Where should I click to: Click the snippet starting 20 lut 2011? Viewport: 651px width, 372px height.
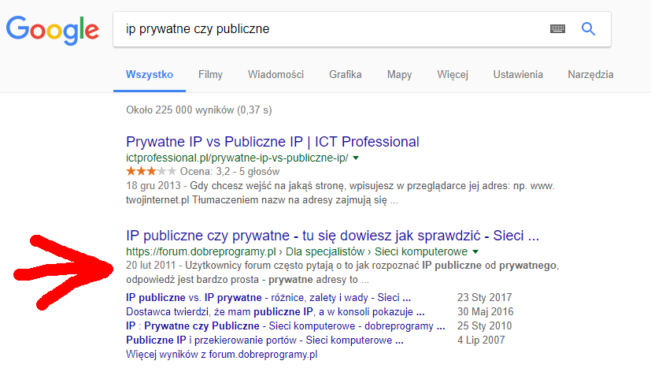click(342, 273)
